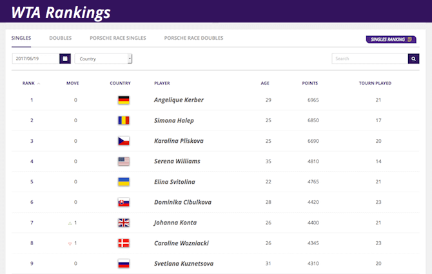Open Angelique Kerber player profile
Image resolution: width=432 pixels, height=274 pixels.
179,100
